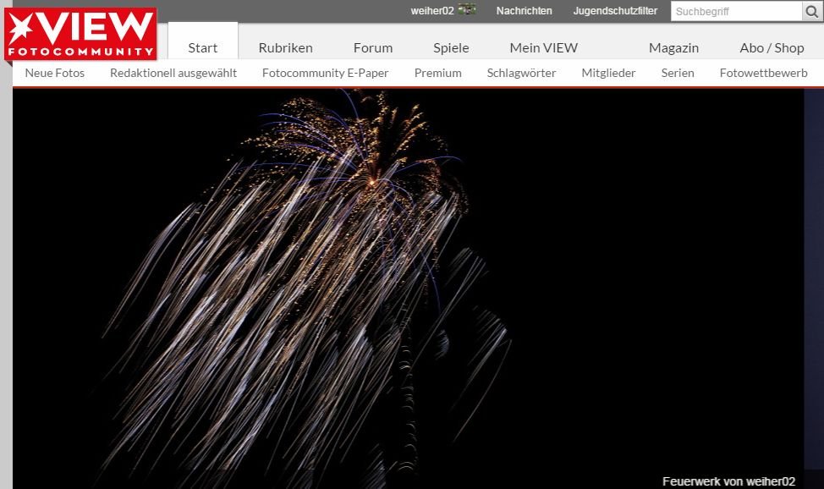The width and height of the screenshot is (824, 489).
Task: Open the Spiele tab
Action: tap(451, 47)
